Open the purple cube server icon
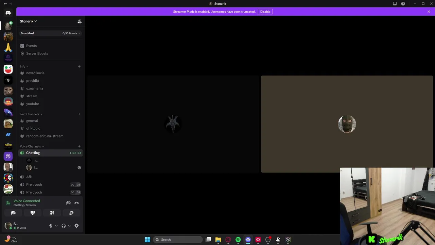The width and height of the screenshot is (435, 245). (x=8, y=156)
